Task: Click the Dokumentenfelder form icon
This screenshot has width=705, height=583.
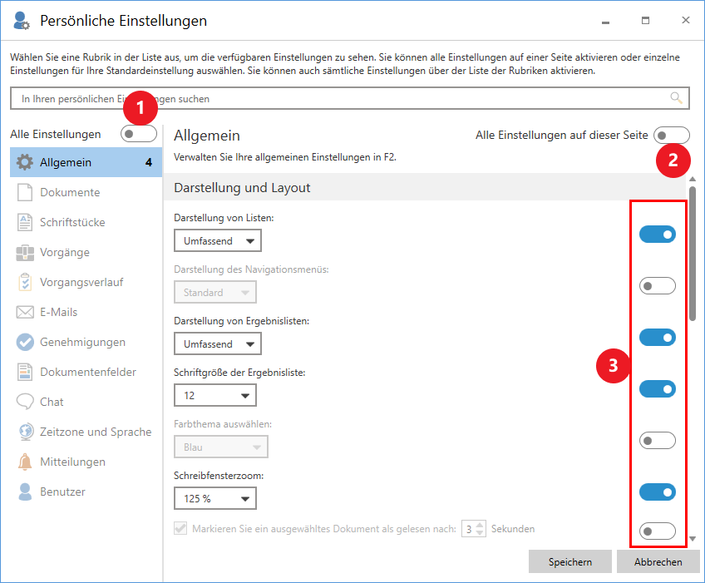Action: coord(25,372)
